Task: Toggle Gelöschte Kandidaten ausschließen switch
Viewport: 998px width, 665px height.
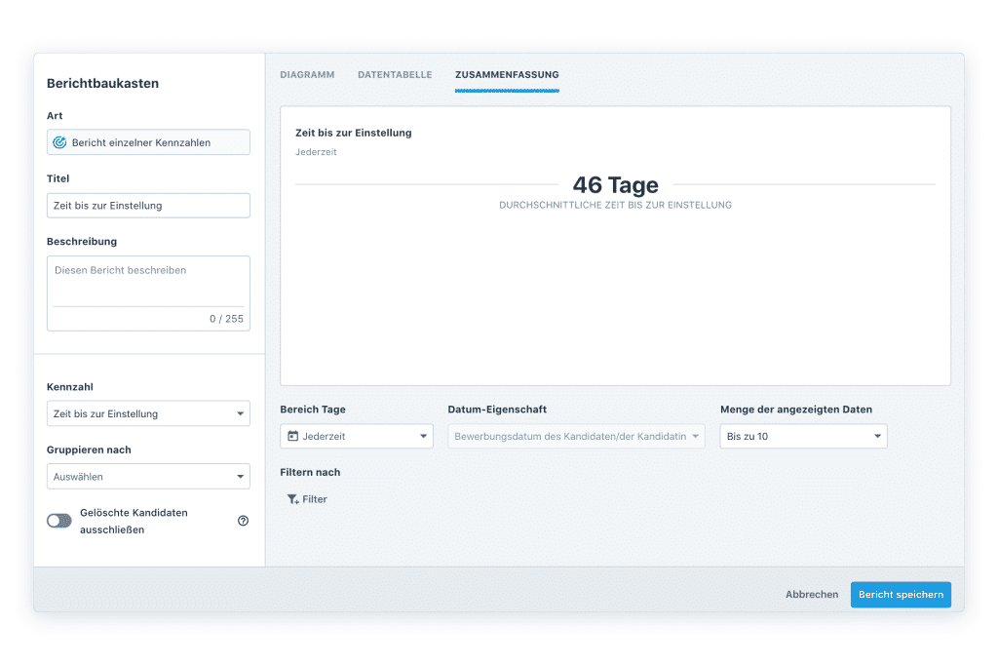Action: pyautogui.click(x=59, y=521)
